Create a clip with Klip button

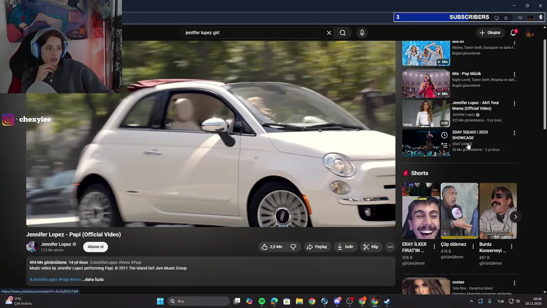[x=371, y=247]
